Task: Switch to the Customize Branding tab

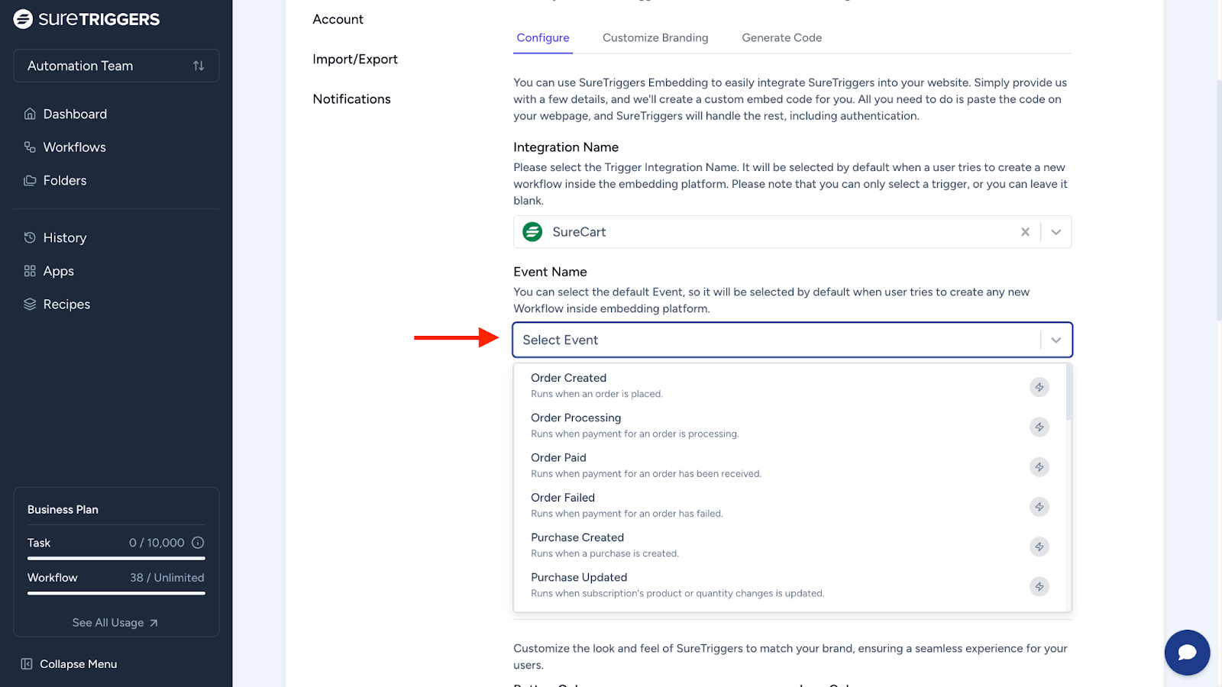Action: tap(655, 37)
